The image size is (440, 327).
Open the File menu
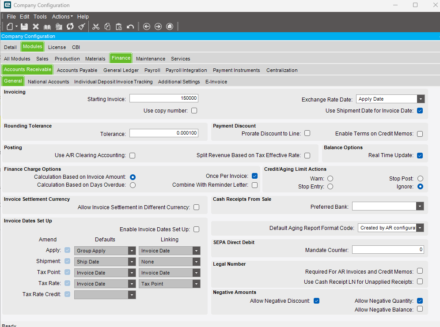(x=11, y=17)
